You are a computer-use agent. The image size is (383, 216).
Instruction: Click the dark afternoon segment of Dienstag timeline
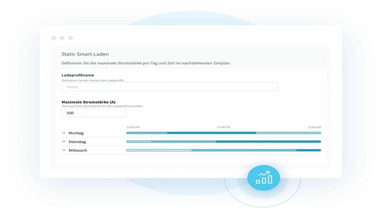pyautogui.click(x=268, y=142)
